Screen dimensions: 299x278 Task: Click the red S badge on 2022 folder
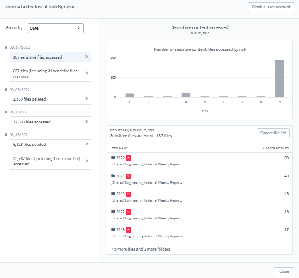[x=129, y=212]
